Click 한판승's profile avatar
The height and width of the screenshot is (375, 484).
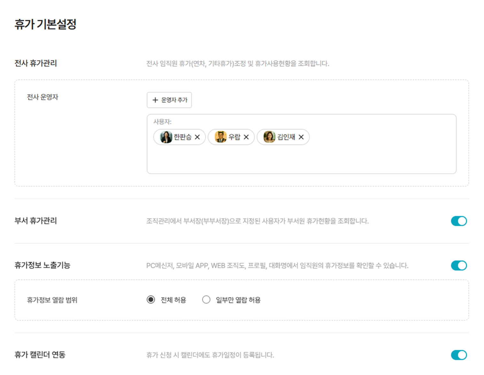[x=166, y=137]
